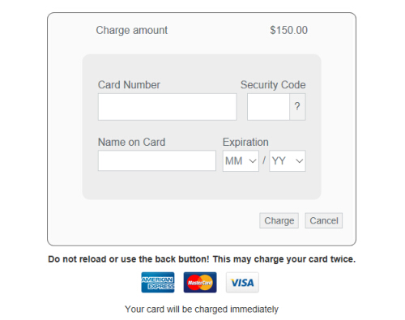Focus the Name on Card input field
Image resolution: width=405 pixels, height=320 pixels.
pos(157,160)
